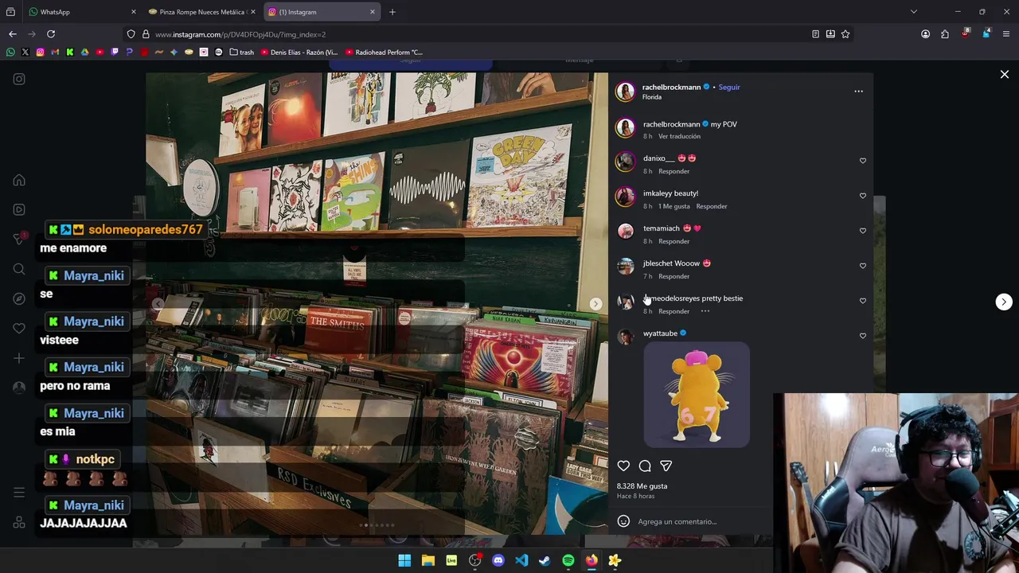
Task: Open File Explorer from the taskbar
Action: tap(428, 560)
